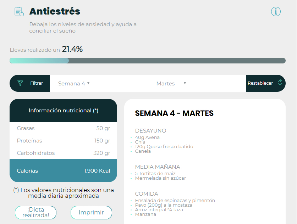Click the Filtrar button label
Image resolution: width=297 pixels, height=224 pixels.
tap(37, 83)
